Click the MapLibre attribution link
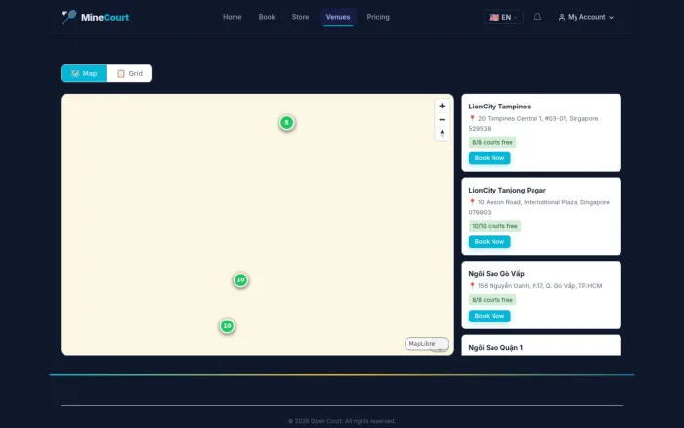The width and height of the screenshot is (684, 428). coord(422,344)
